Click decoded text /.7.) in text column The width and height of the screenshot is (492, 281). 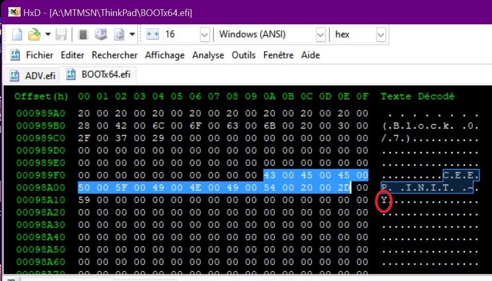click(396, 139)
